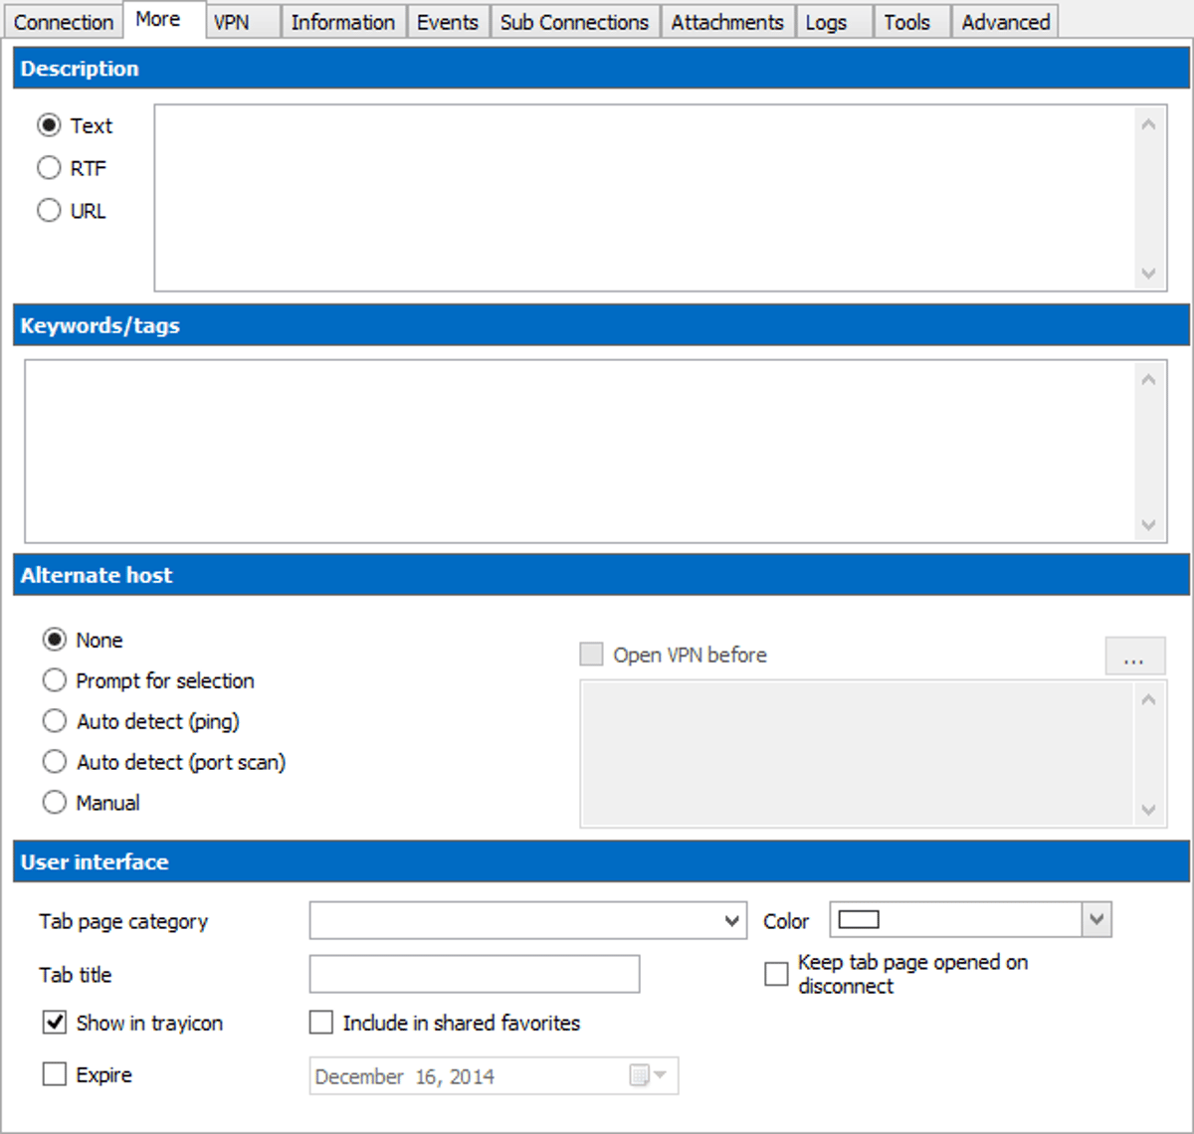Open the Connection tab
Image resolution: width=1194 pixels, height=1134 pixels.
[x=63, y=21]
